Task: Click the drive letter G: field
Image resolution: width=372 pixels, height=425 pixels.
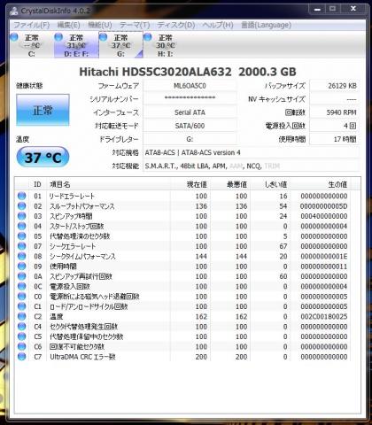Action: click(x=190, y=139)
